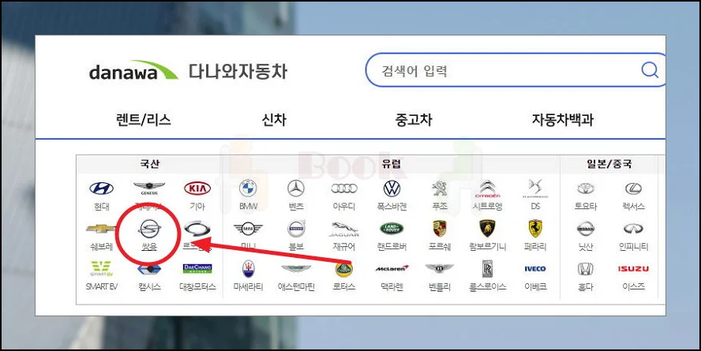
Task: Click the 인피니티 text label
Action: click(633, 247)
